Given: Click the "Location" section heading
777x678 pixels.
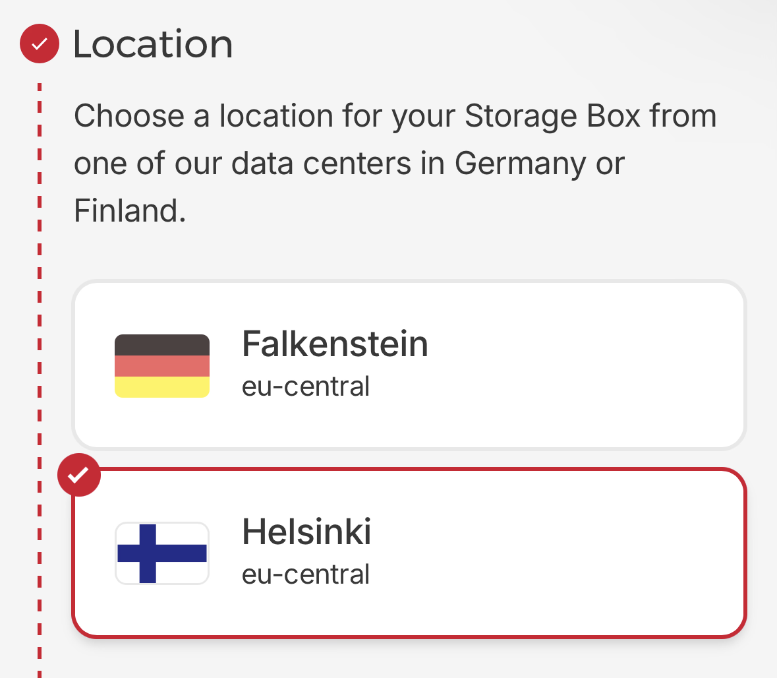Looking at the screenshot, I should [x=153, y=44].
